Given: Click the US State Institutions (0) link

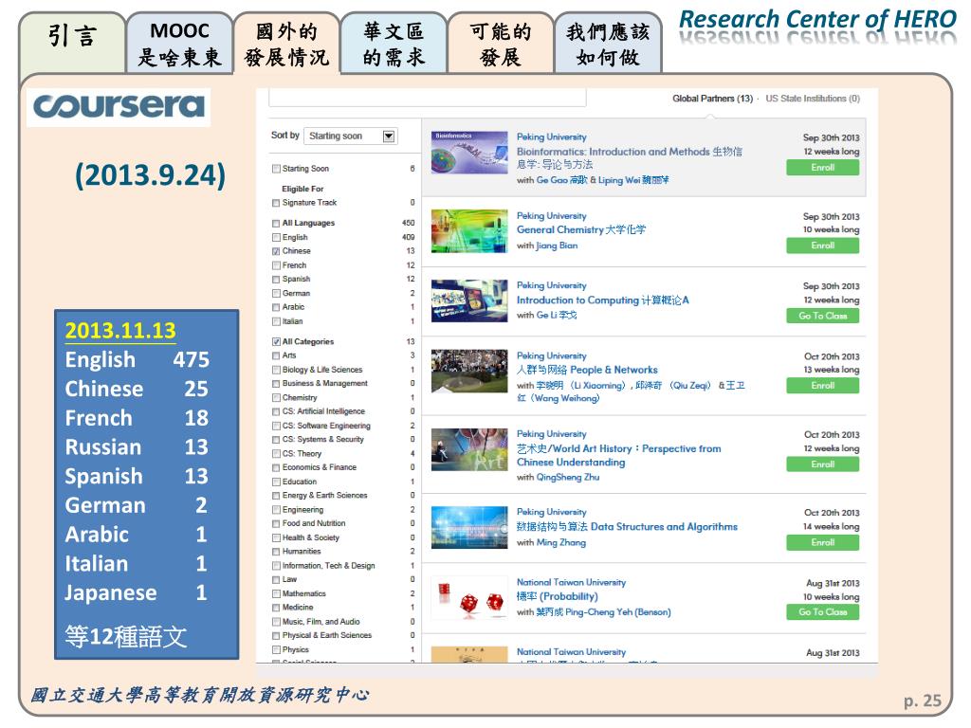Looking at the screenshot, I should (813, 99).
